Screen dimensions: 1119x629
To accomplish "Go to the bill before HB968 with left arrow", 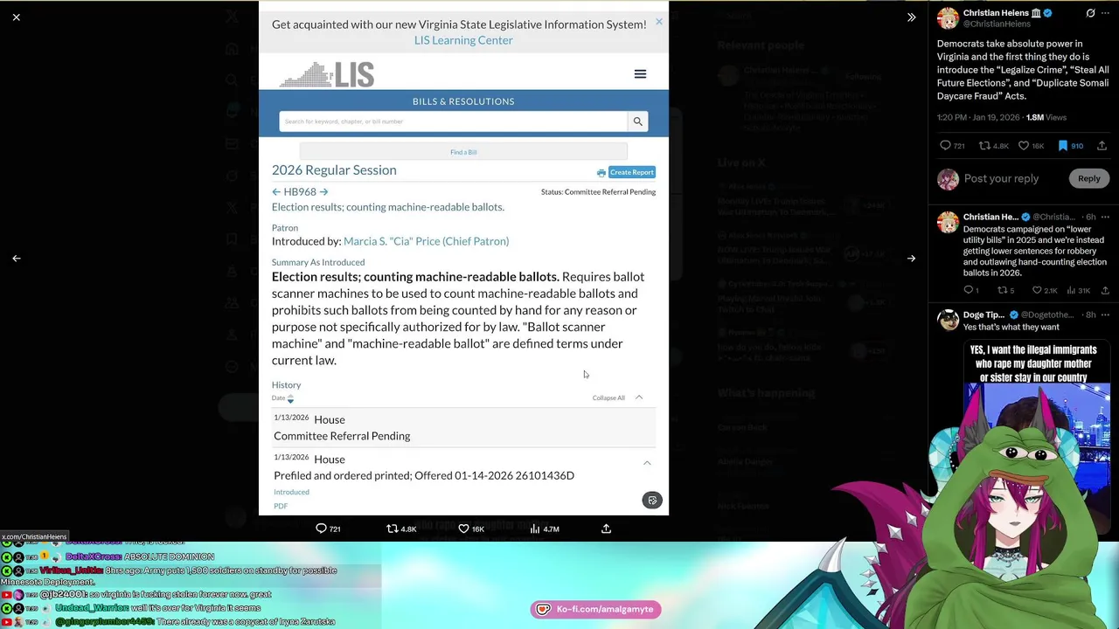I will (276, 192).
